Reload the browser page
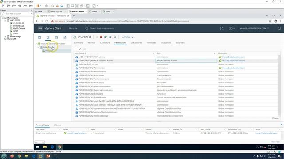The image size is (284, 159). click(x=47, y=21)
